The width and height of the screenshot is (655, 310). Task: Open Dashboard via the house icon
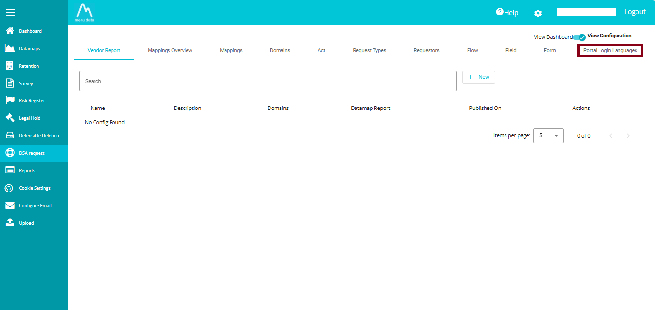point(10,31)
